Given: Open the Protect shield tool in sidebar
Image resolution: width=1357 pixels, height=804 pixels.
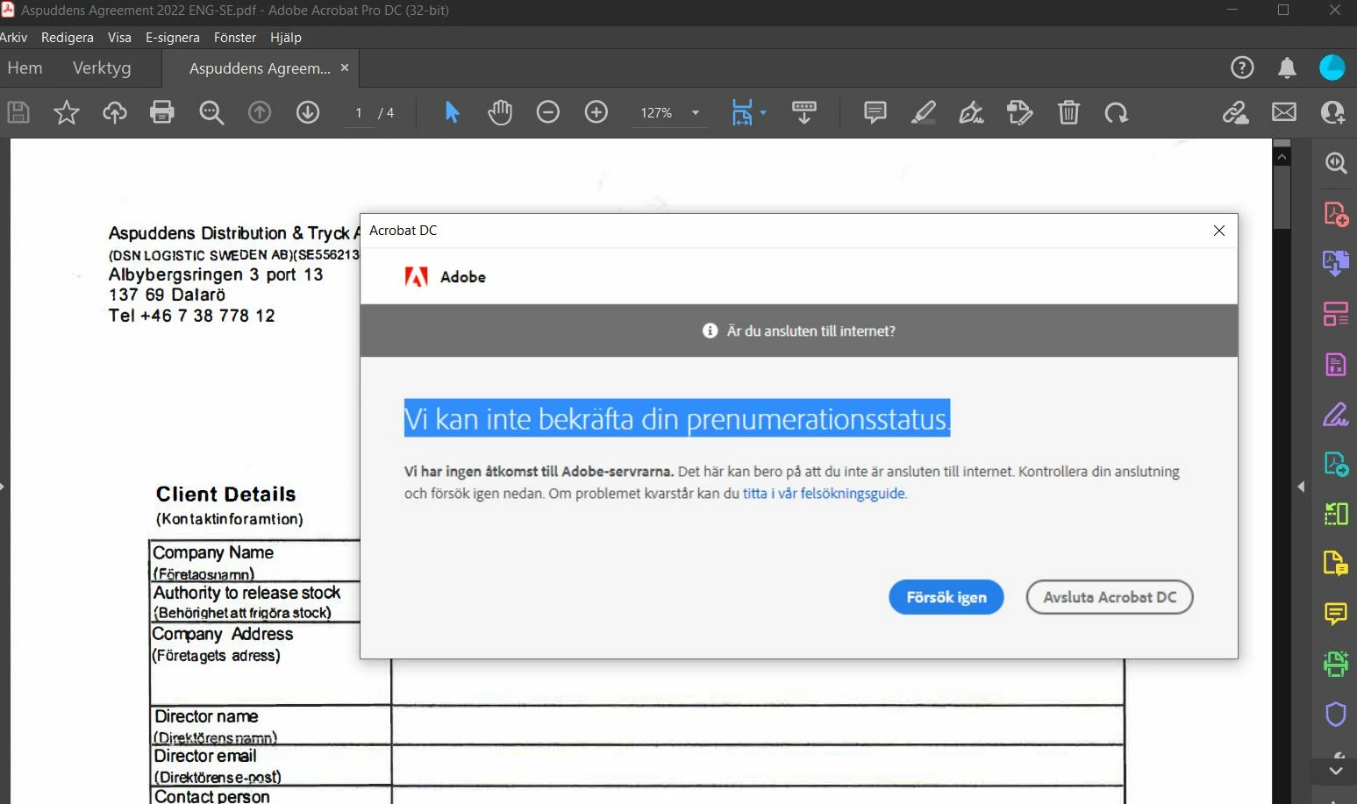Looking at the screenshot, I should (1336, 715).
